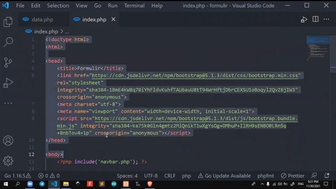The width and height of the screenshot is (336, 189).
Task: Open the Explorer view in activity bar
Action: pos(8,22)
